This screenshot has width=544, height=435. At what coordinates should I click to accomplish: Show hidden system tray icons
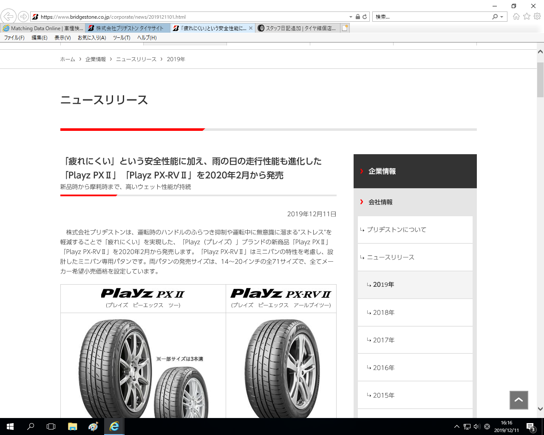point(456,427)
